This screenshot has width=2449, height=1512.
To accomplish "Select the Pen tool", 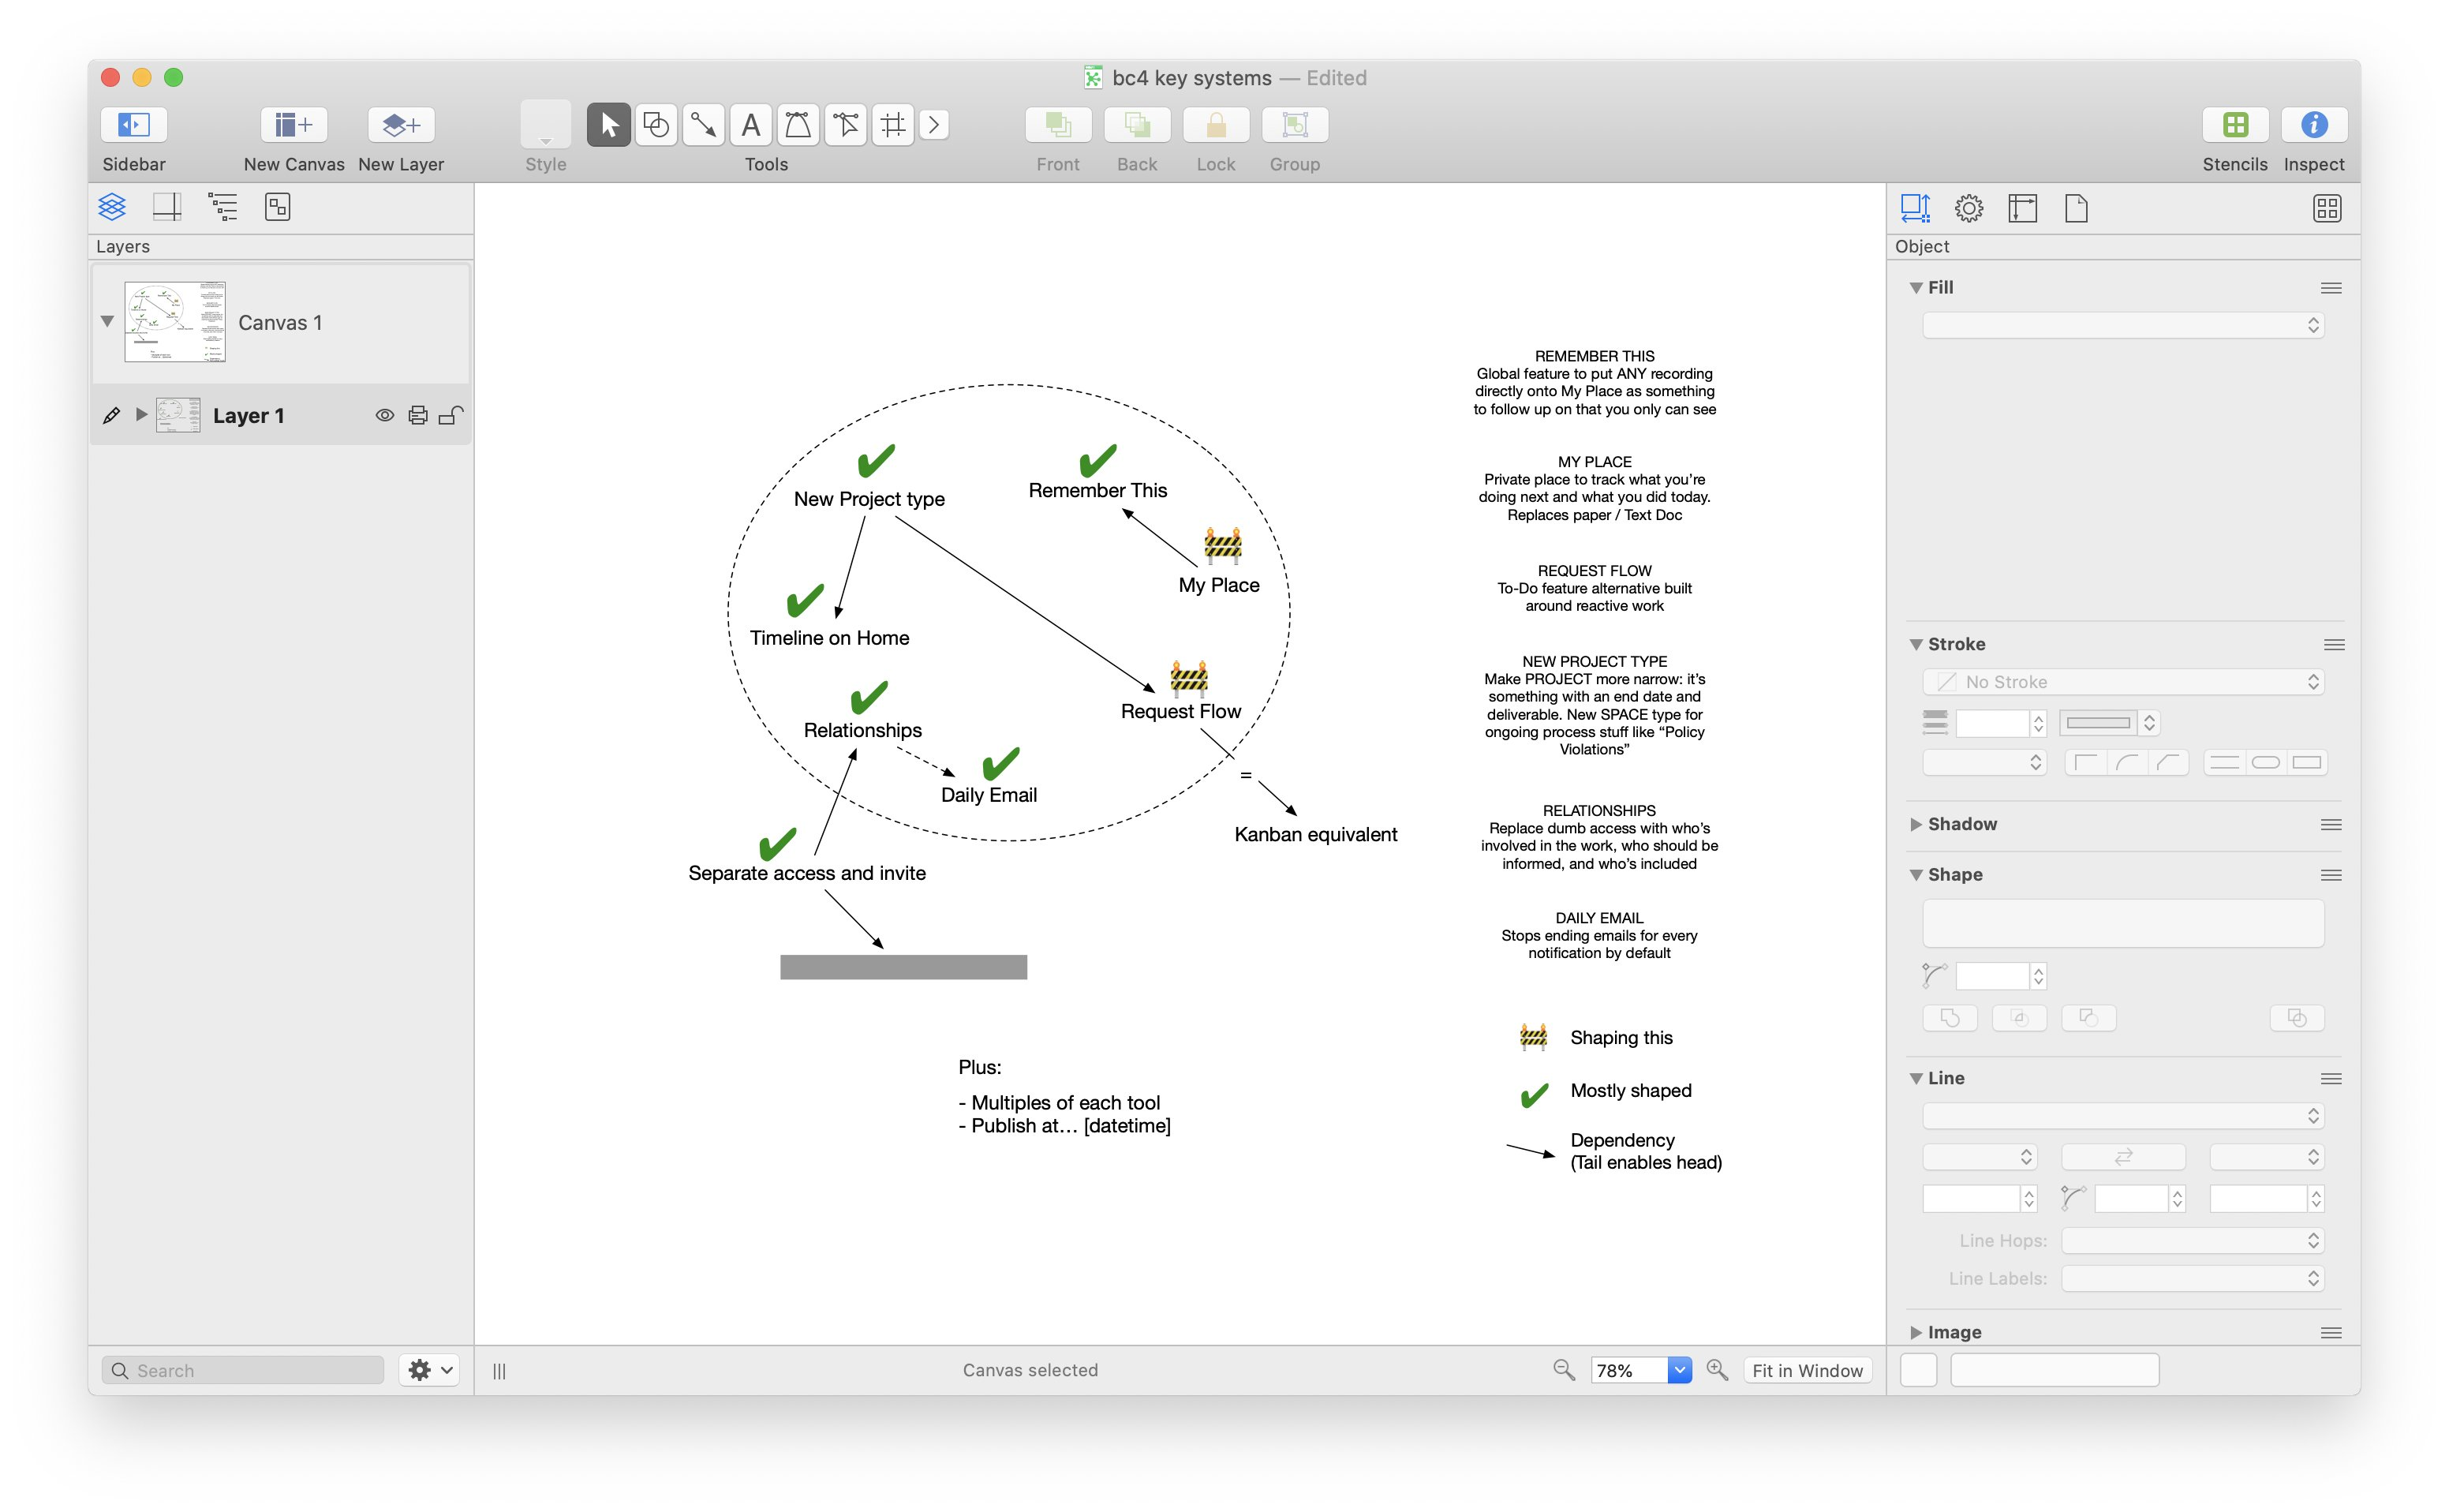I will tap(798, 125).
